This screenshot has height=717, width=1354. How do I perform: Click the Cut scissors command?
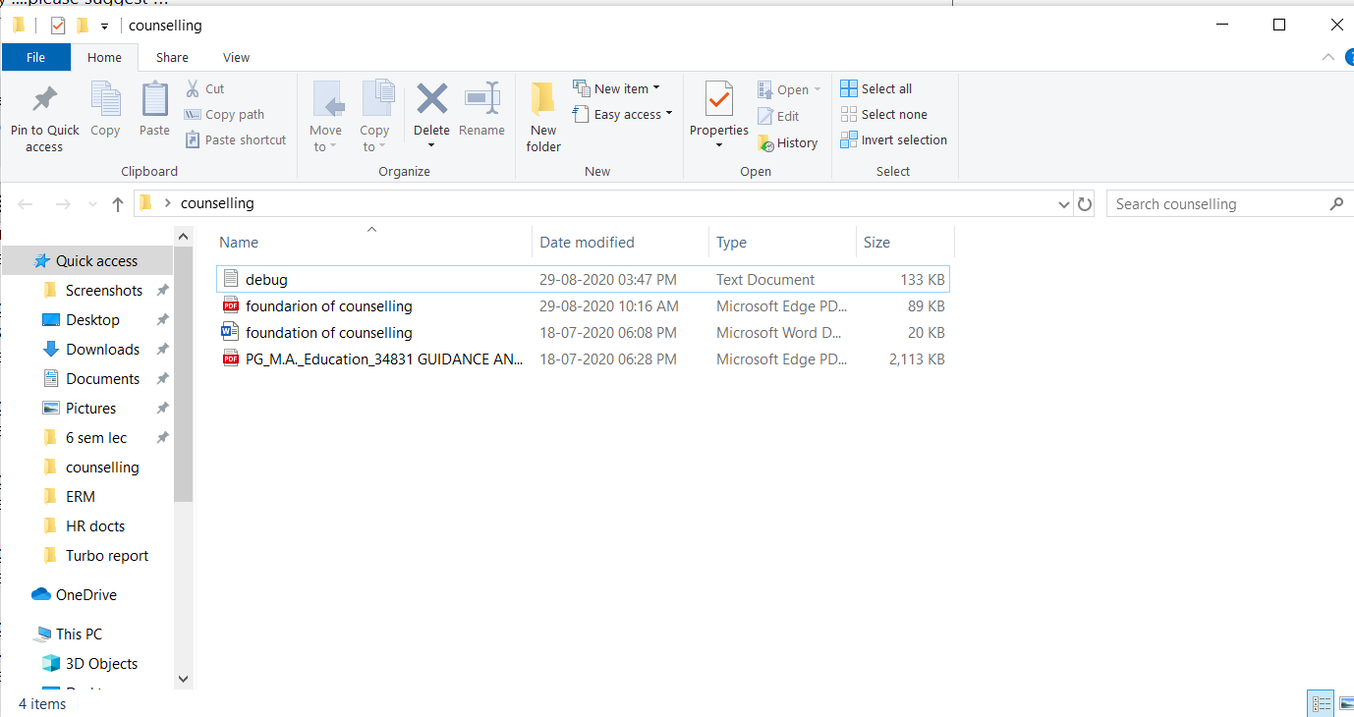pos(204,88)
